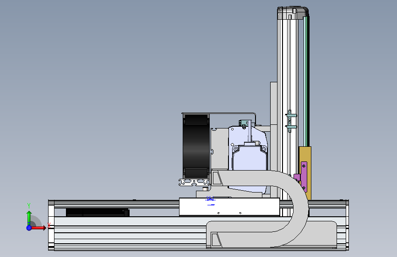Select the black cooling fan in the model
The height and width of the screenshot is (257, 397).
[x=196, y=146]
